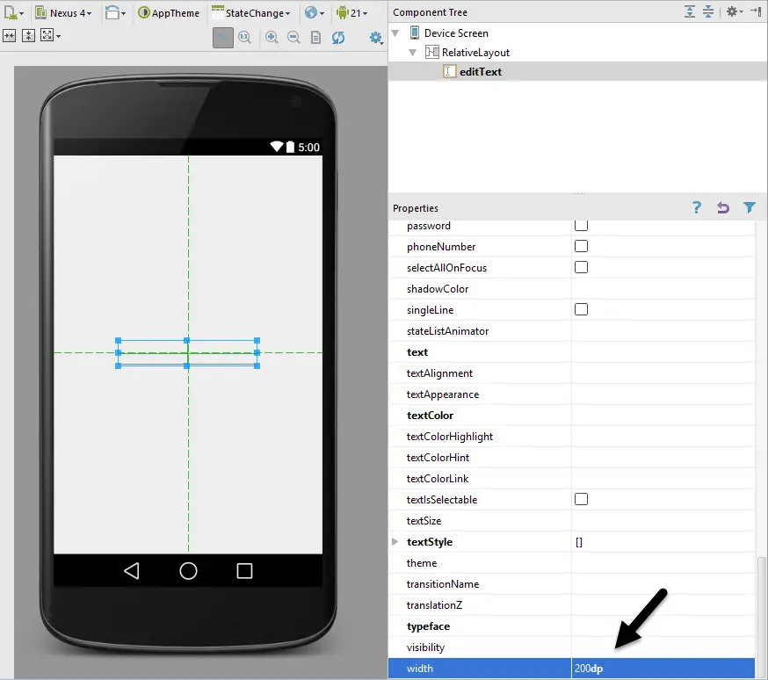The image size is (768, 680).
Task: Check the singleLine property box
Action: click(x=581, y=310)
